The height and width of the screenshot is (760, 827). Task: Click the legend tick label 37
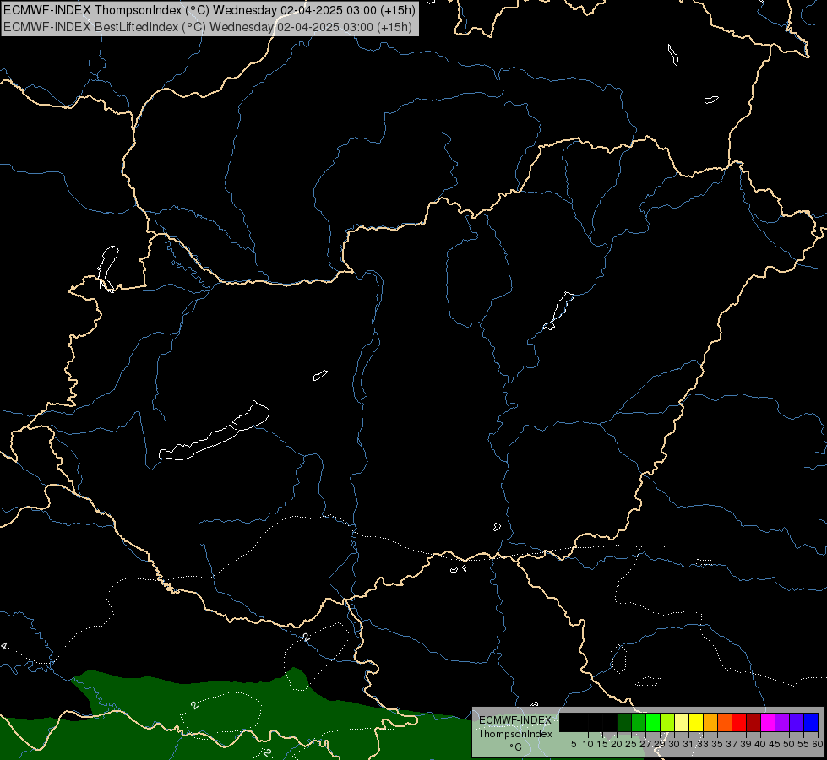[732, 744]
